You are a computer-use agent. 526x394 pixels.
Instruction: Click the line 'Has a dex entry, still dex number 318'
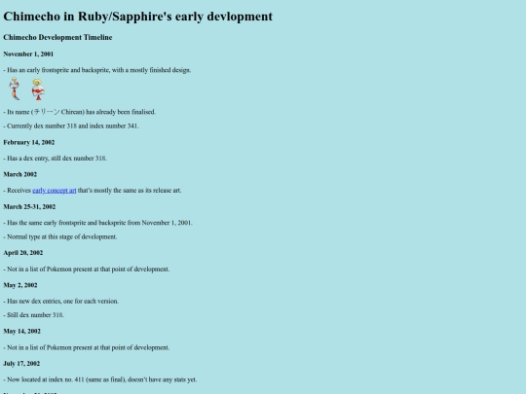click(56, 159)
